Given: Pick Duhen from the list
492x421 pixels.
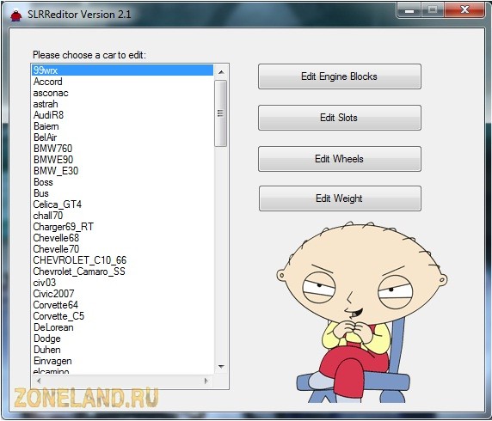Looking at the screenshot, I should pyautogui.click(x=122, y=350).
